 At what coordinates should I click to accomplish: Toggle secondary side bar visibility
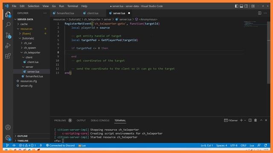246,6
